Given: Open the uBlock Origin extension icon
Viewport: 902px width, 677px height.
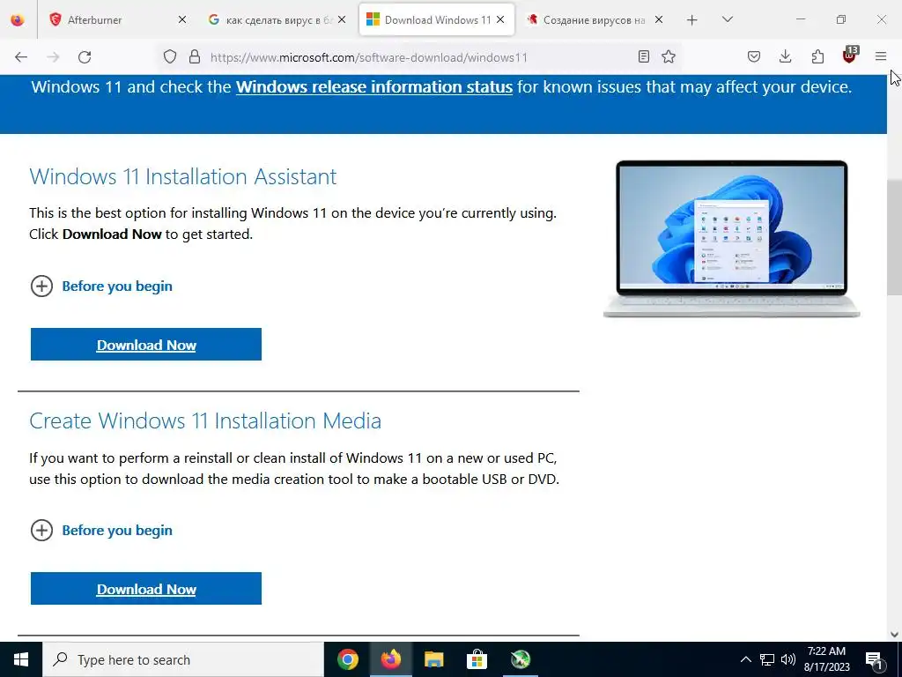Looking at the screenshot, I should [850, 56].
